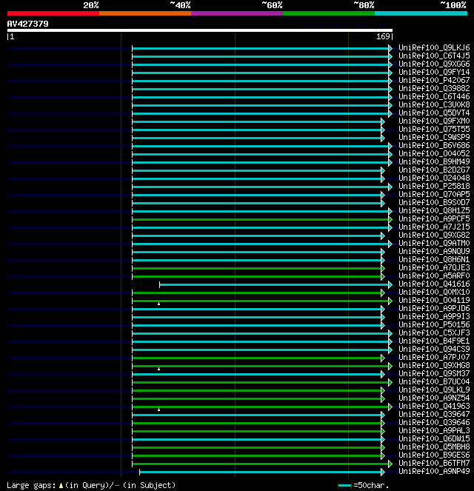474x491 pixels.
Task: Select UniRef100_Q39882 in the hit list
Action: point(434,88)
